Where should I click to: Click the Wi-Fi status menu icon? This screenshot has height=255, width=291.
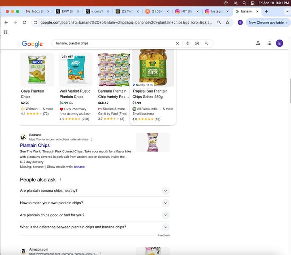(226, 3)
